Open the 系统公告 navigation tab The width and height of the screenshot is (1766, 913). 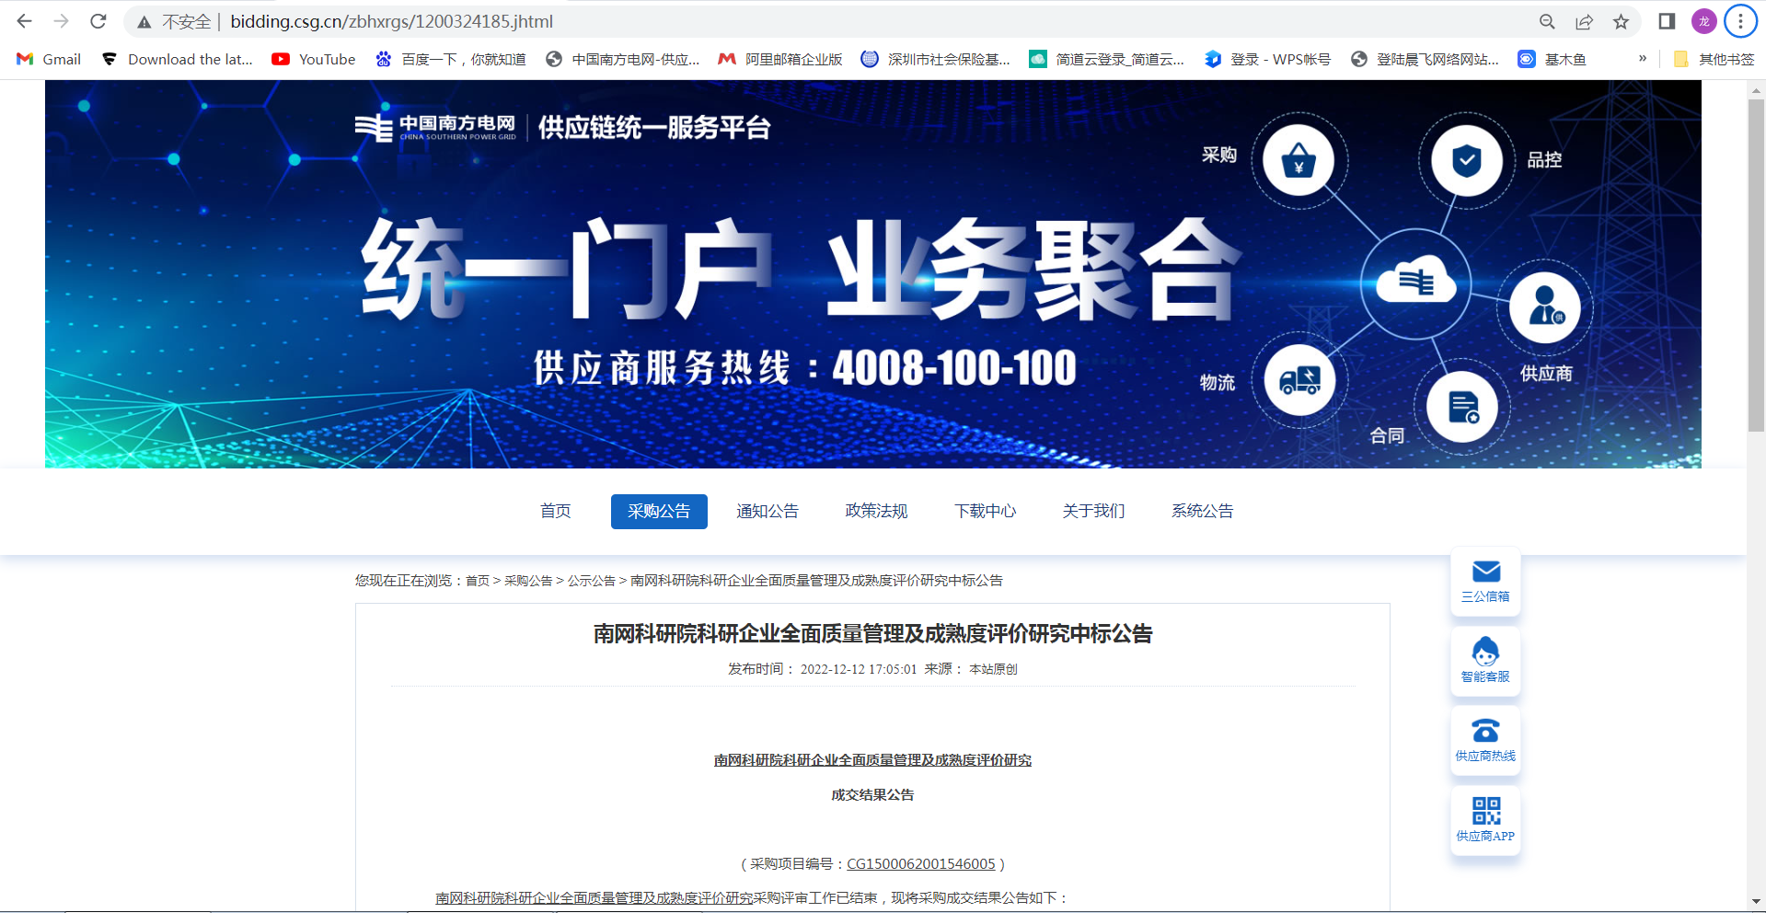pyautogui.click(x=1202, y=512)
